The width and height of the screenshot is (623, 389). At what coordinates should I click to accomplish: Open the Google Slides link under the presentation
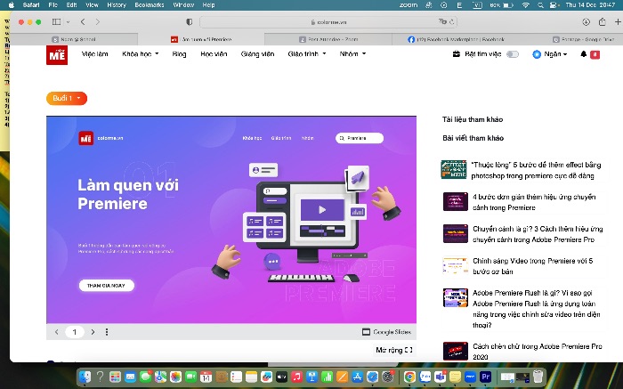coord(386,332)
